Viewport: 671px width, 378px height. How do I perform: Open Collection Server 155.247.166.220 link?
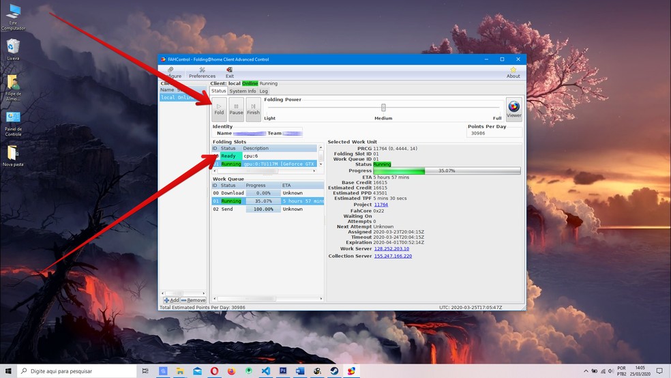point(393,256)
